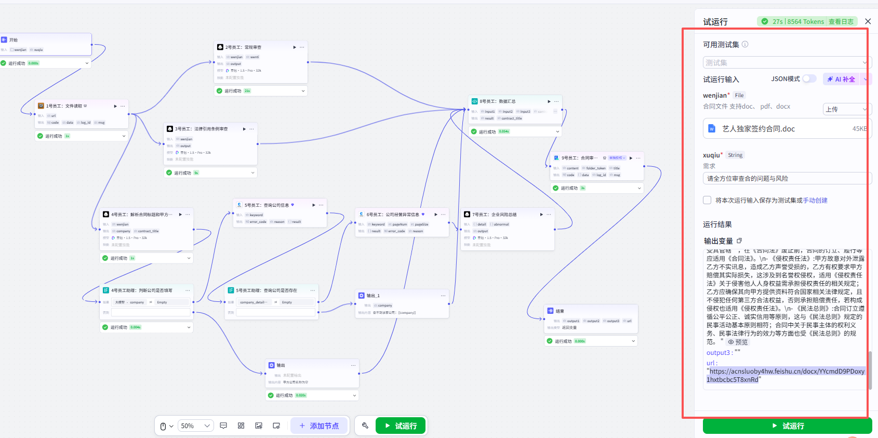
Task: Expand the 4号员工 node run result
Action: click(189, 258)
